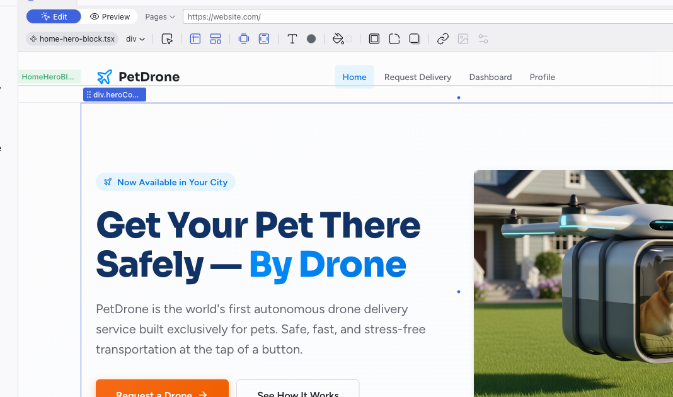Click the drop shadow icon
The height and width of the screenshot is (397, 673).
click(x=415, y=39)
